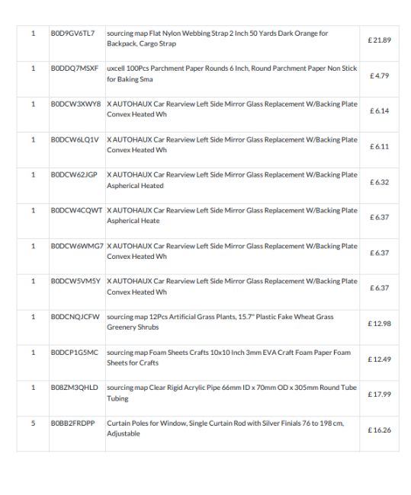Click the £6.11 price cell

379,146
